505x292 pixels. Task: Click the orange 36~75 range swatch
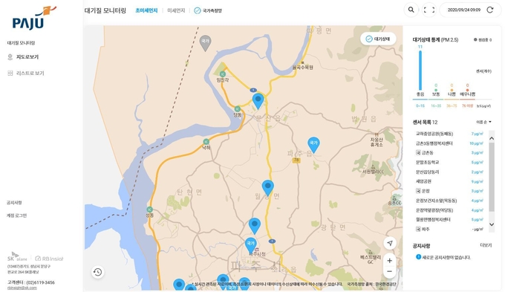(452, 106)
